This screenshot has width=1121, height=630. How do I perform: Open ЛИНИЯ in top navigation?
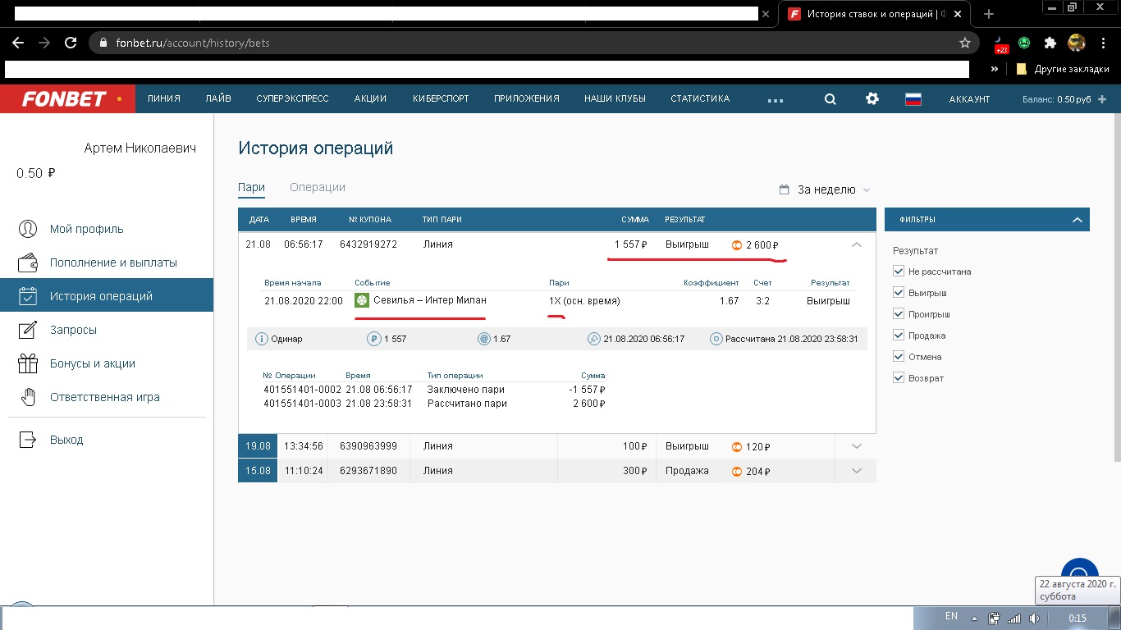(x=164, y=98)
